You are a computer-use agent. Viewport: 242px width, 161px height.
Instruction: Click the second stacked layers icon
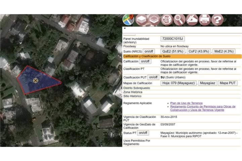(x=154, y=20)
